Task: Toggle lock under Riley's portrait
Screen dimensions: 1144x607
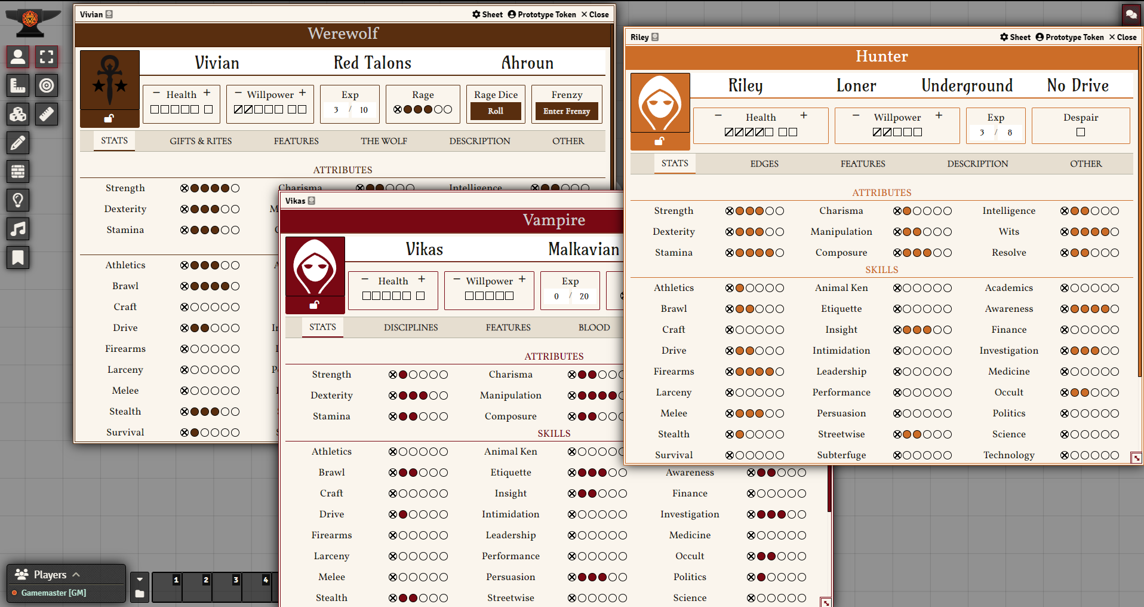Action: (x=660, y=141)
